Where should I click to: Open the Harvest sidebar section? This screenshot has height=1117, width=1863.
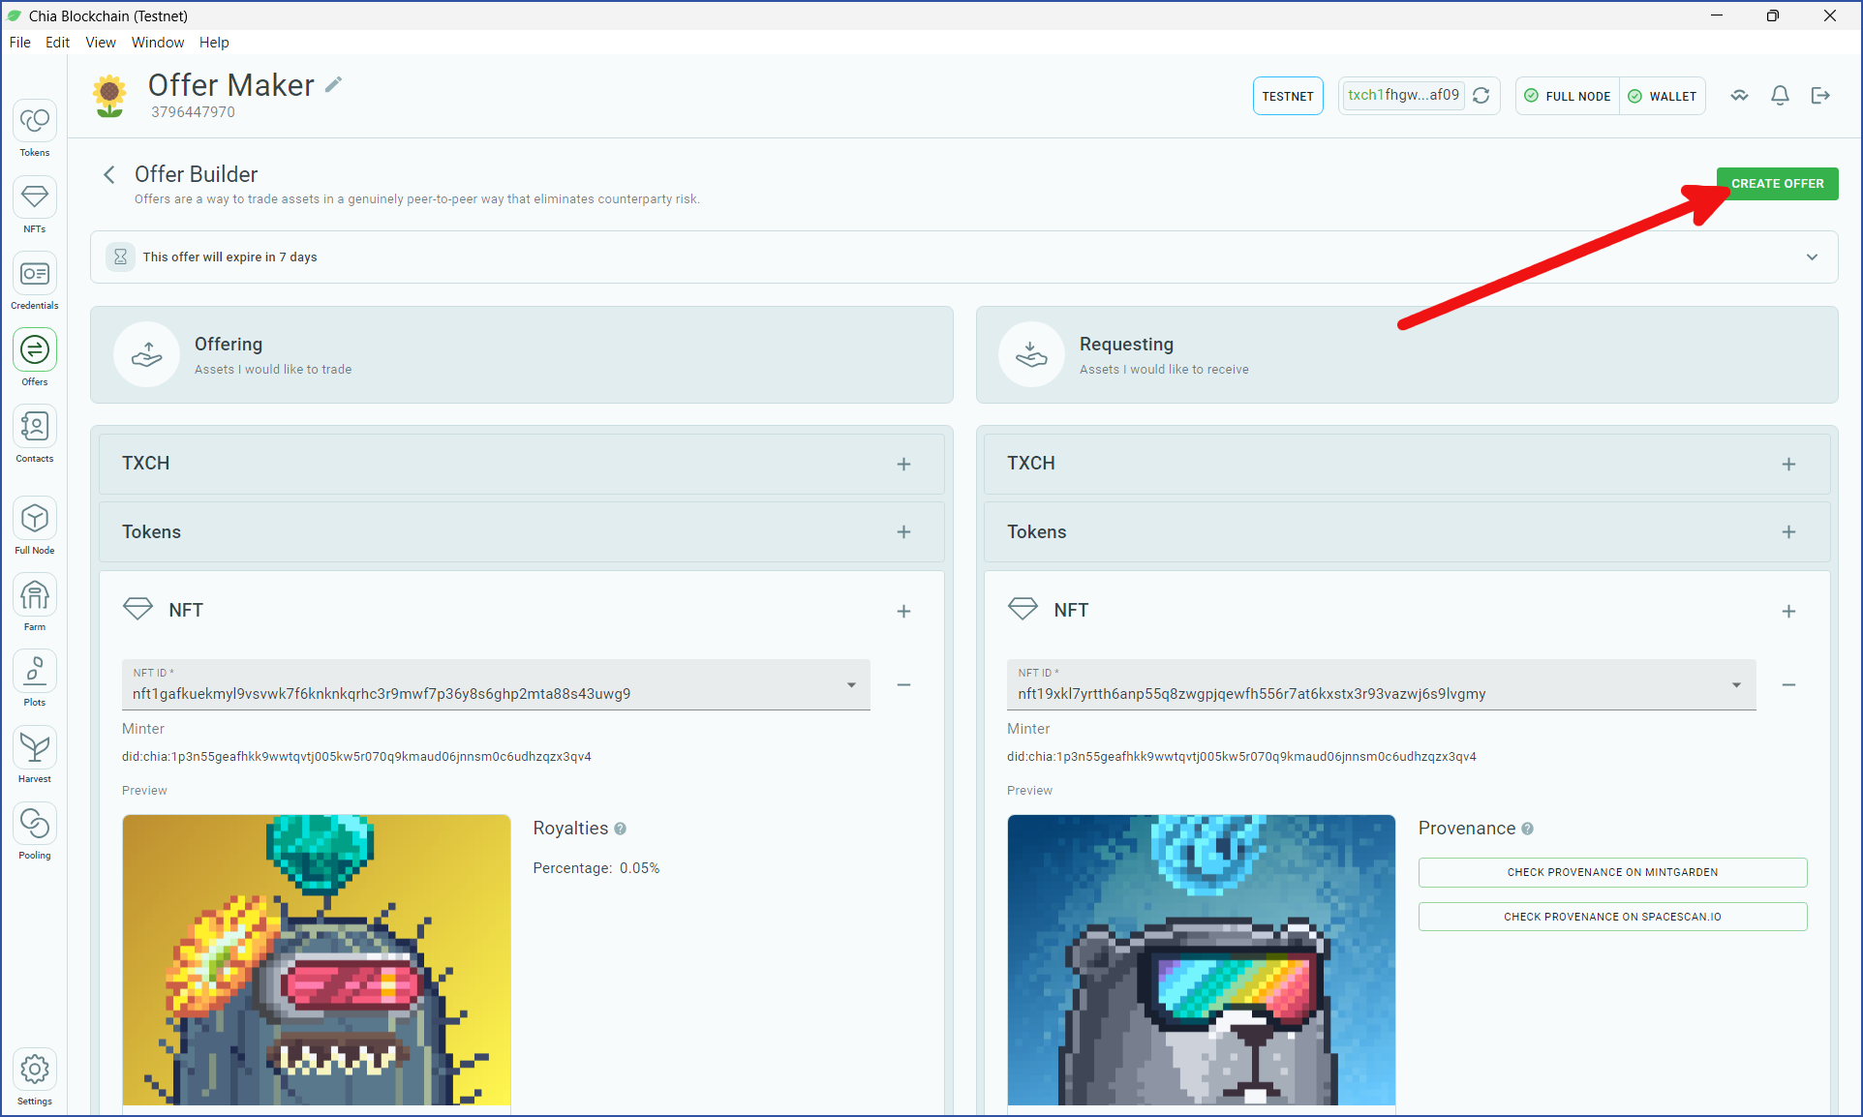pyautogui.click(x=35, y=755)
